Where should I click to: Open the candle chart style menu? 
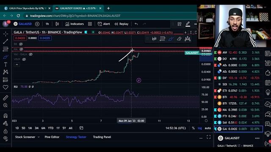[57, 24]
